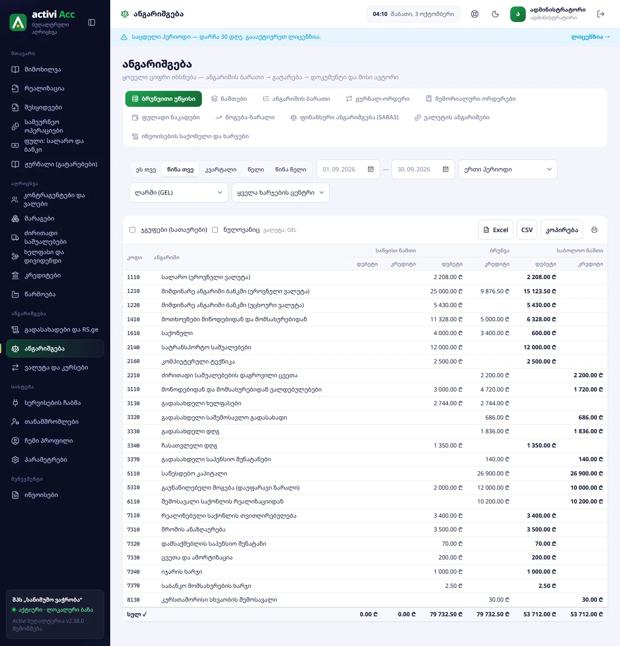Screen dimensions: 620x646
Task: Open წარმოება in the sidebar
Action: click(55, 294)
